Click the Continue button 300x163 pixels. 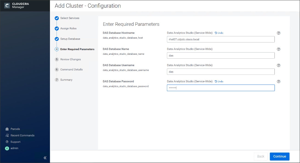point(279,156)
